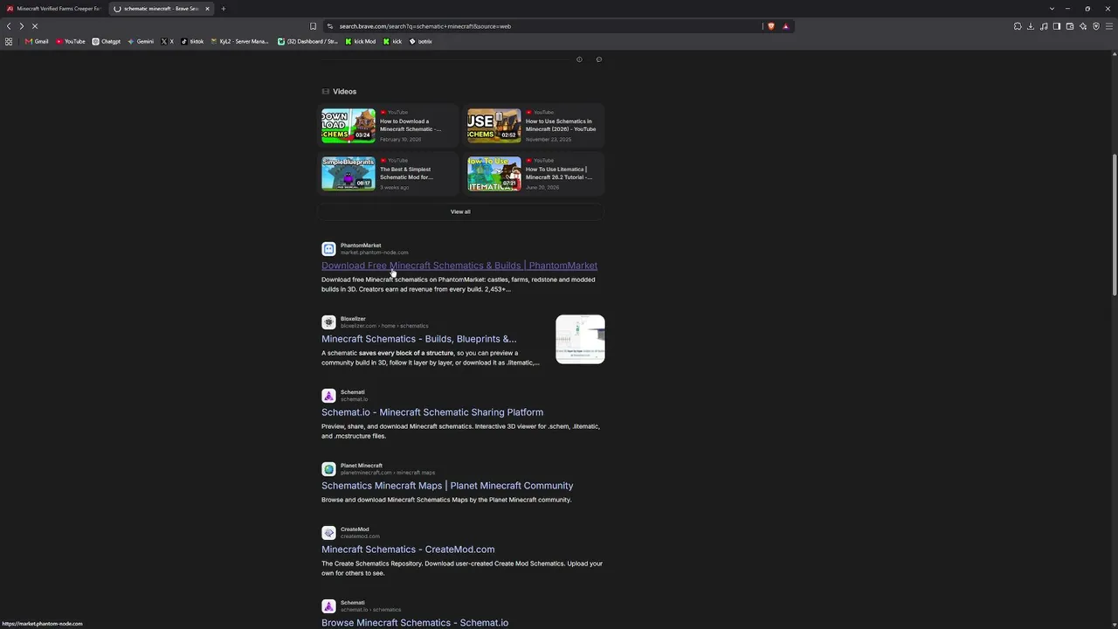Open 'How To Use Litematica' video title
The height and width of the screenshot is (629, 1118).
point(559,173)
